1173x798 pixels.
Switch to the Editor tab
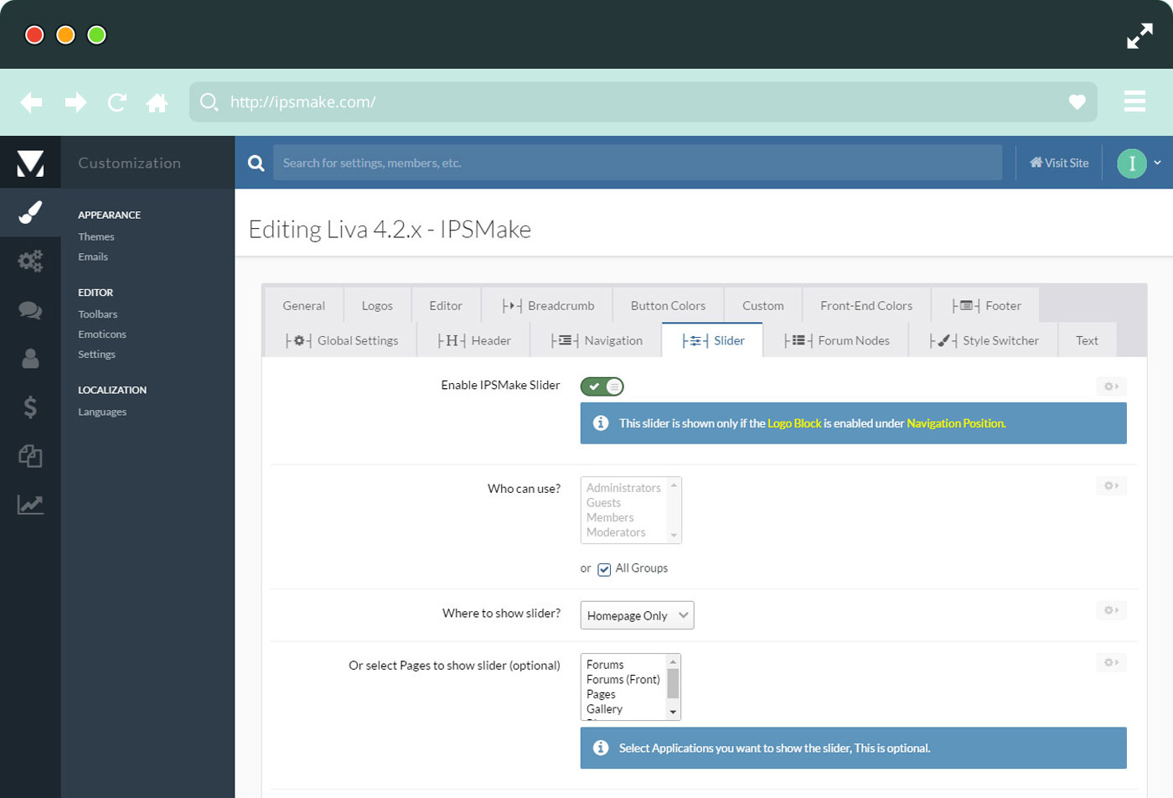(446, 306)
